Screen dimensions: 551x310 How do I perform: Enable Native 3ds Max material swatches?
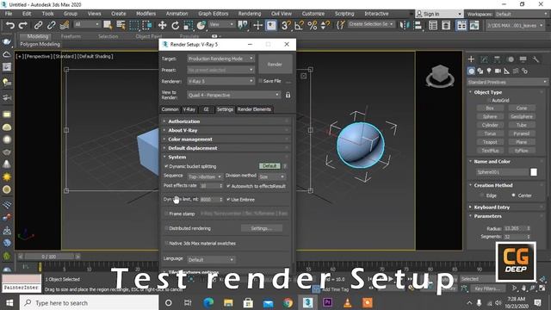point(166,243)
